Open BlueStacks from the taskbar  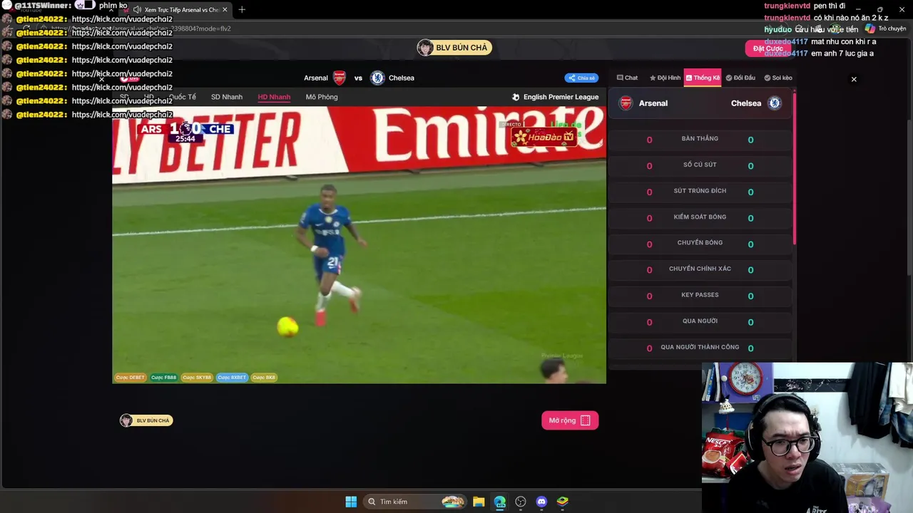point(562,502)
